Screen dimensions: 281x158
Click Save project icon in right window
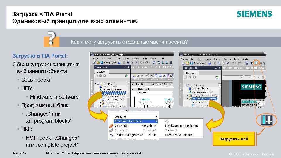[x=191, y=63]
